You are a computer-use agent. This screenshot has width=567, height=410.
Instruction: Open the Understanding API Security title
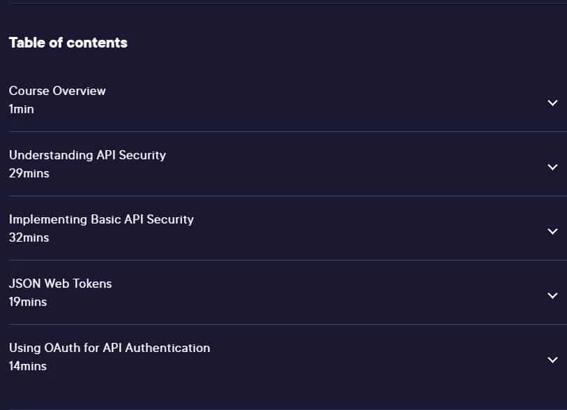click(87, 155)
